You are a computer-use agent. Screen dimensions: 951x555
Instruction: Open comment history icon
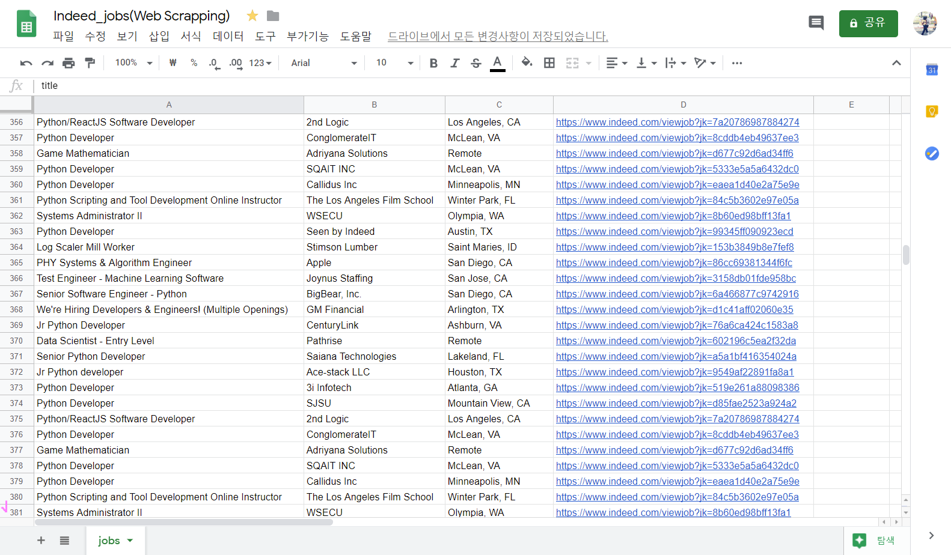pyautogui.click(x=816, y=23)
